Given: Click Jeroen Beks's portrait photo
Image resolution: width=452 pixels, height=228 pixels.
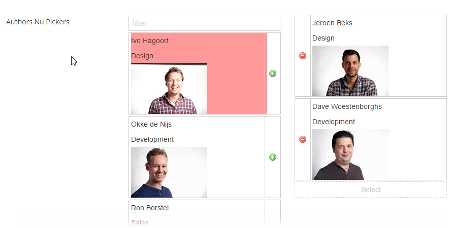Looking at the screenshot, I should [x=350, y=71].
